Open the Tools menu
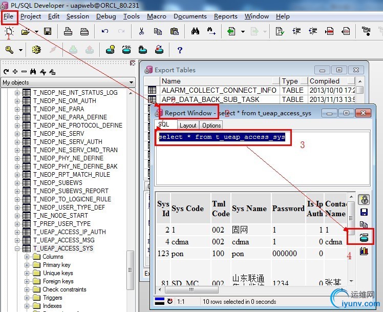This screenshot has height=312, width=383. pos(132,16)
